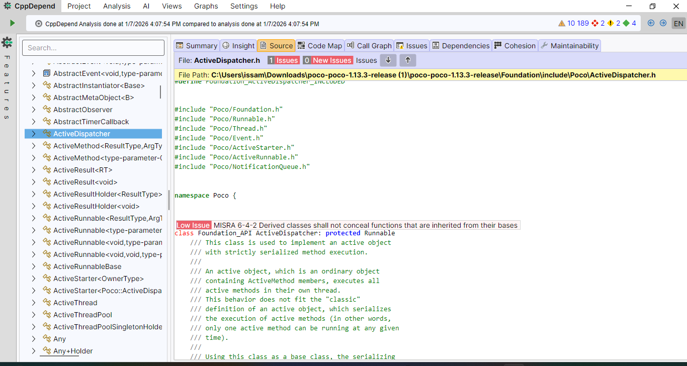Expand the ActiveThreadPool tree entry
The height and width of the screenshot is (366, 687).
(33, 314)
